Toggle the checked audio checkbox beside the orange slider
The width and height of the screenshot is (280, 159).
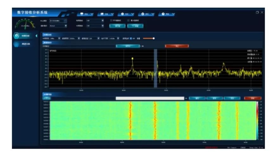(131, 38)
